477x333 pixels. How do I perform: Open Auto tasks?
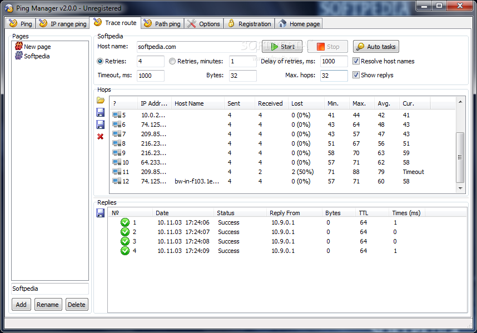(376, 47)
